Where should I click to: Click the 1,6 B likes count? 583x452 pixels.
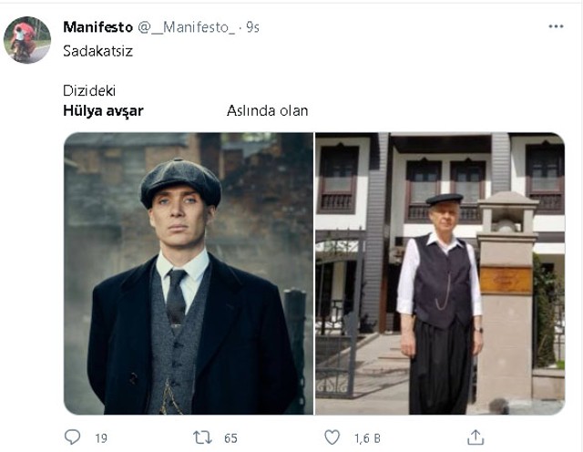tap(367, 438)
